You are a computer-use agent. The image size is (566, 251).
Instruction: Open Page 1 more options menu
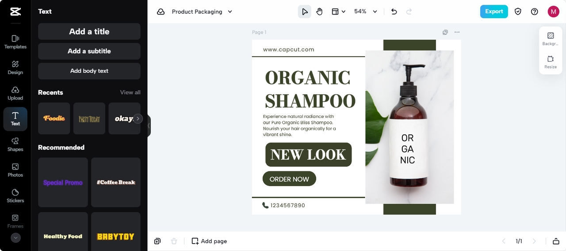457,32
